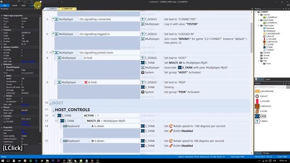Click Instance variables Add / edit link
The width and height of the screenshot is (290, 163).
click(29, 62)
